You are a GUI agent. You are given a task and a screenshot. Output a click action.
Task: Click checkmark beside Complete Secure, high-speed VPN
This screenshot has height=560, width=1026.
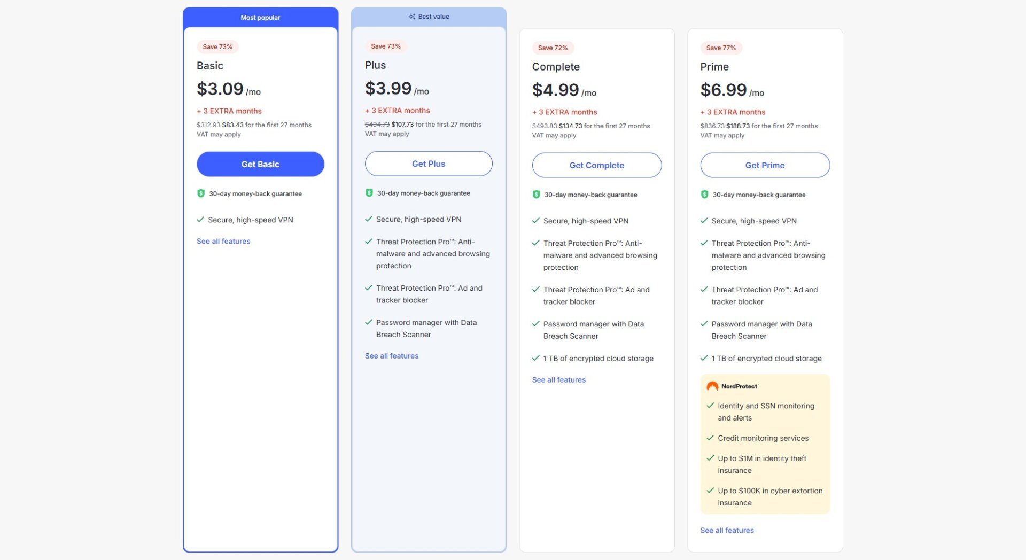tap(536, 221)
